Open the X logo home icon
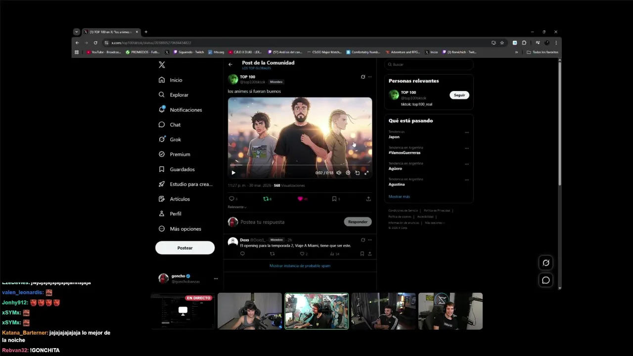Viewport: 633px width, 356px height. [x=162, y=65]
